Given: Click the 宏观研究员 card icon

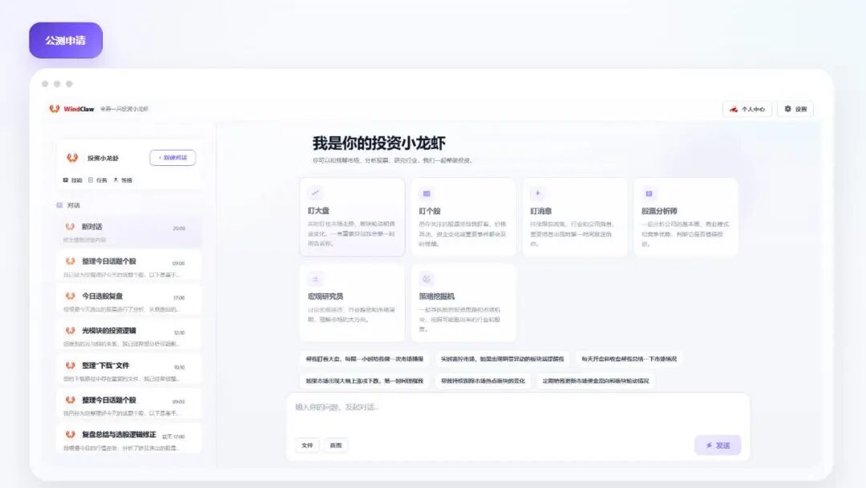Looking at the screenshot, I should point(315,279).
